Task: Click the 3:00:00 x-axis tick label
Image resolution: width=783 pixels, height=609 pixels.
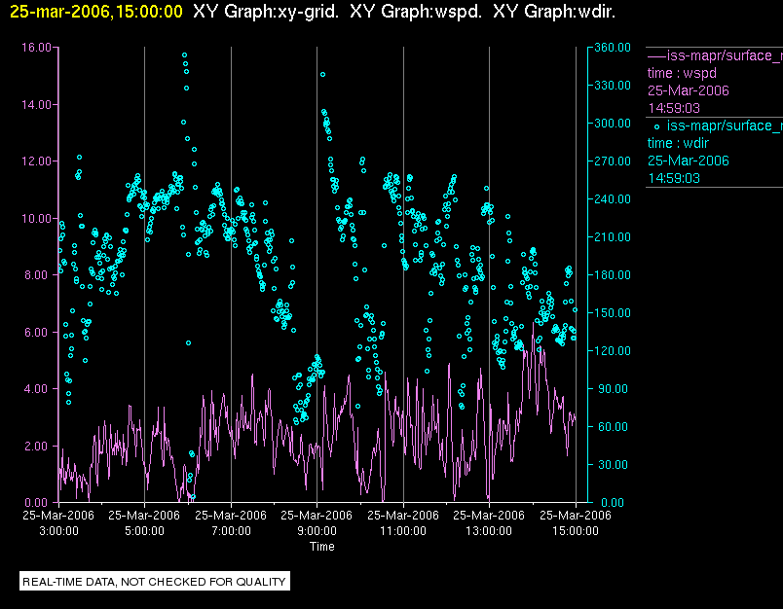Action: (58, 531)
